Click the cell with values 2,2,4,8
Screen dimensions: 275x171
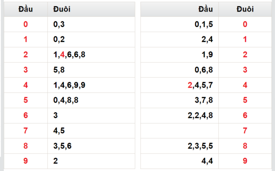[179, 115]
